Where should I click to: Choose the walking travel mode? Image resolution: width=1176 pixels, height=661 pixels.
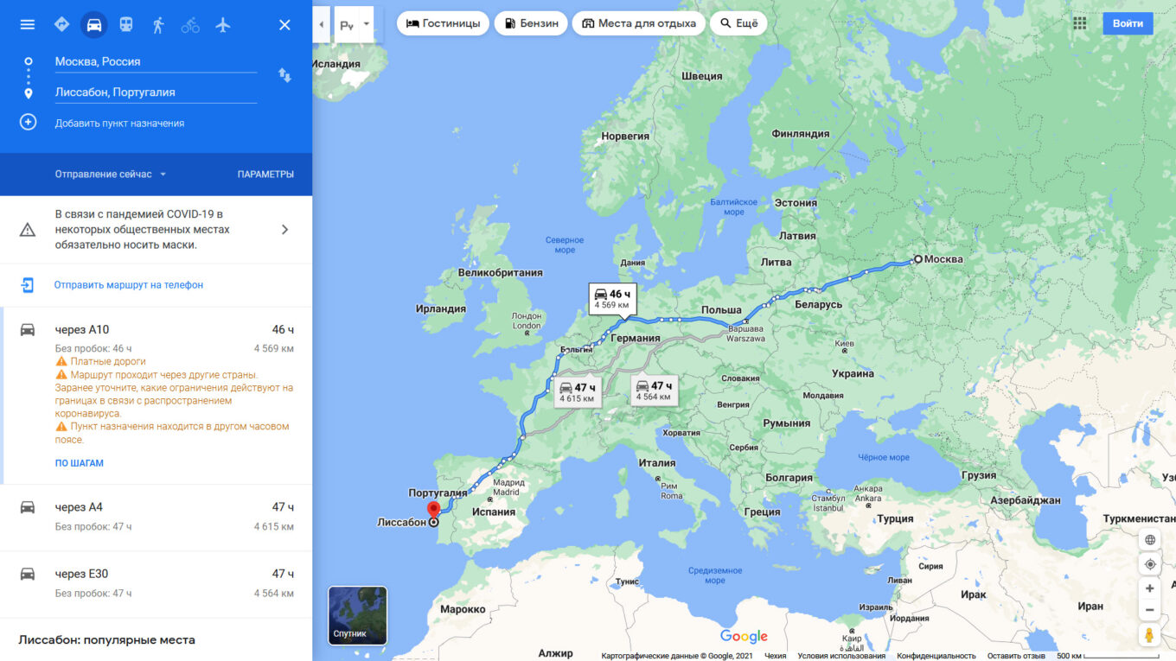pos(158,24)
